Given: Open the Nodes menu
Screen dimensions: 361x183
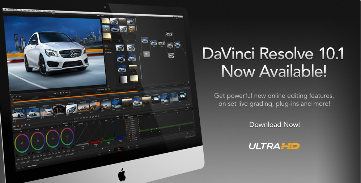Looking at the screenshot, I should click(x=49, y=11).
